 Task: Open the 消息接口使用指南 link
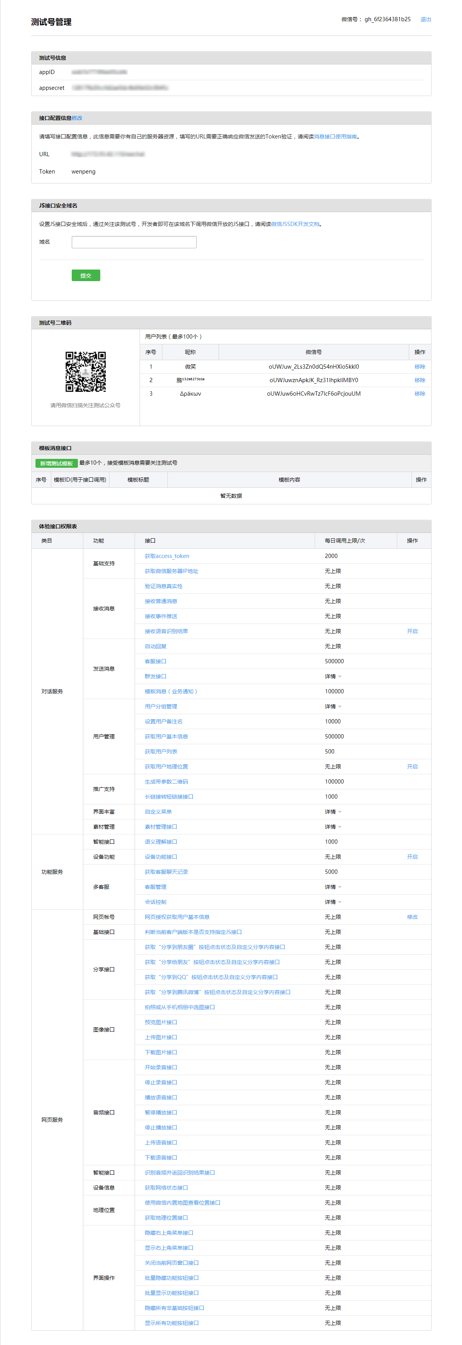click(x=335, y=137)
